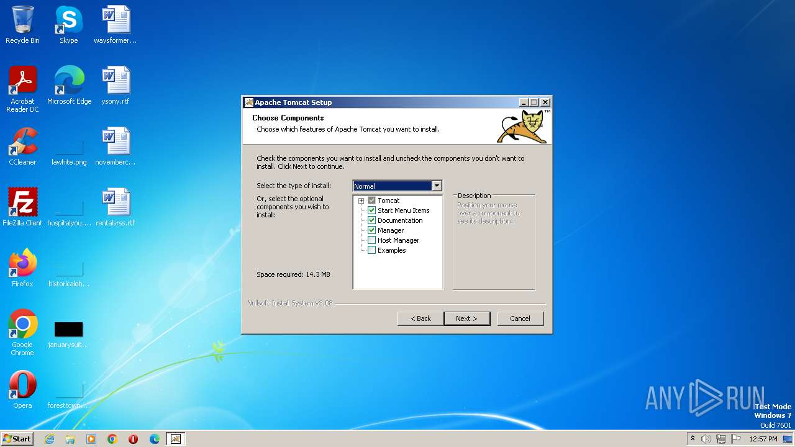Image resolution: width=795 pixels, height=447 pixels.
Task: Select the novemberc document icon
Action: (x=116, y=147)
